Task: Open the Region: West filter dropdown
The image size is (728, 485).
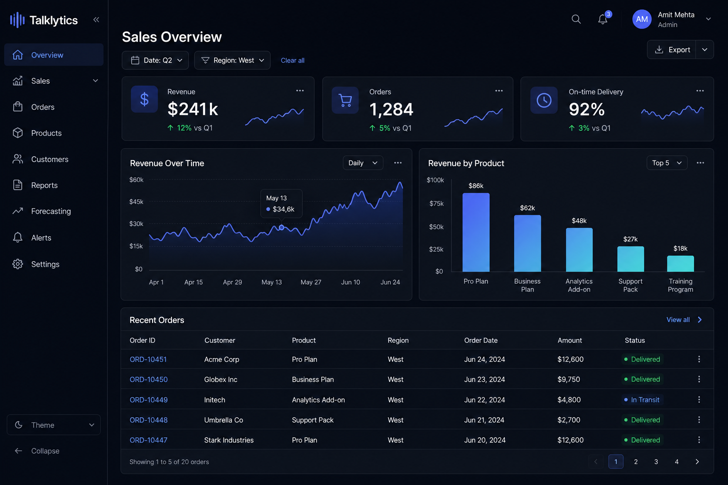Action: click(232, 60)
